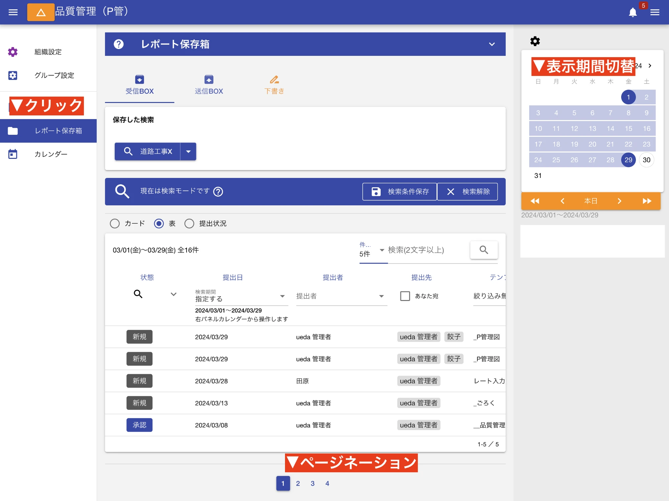Open the notification bell with badge 5
Screen dimensions: 669x501
click(633, 12)
